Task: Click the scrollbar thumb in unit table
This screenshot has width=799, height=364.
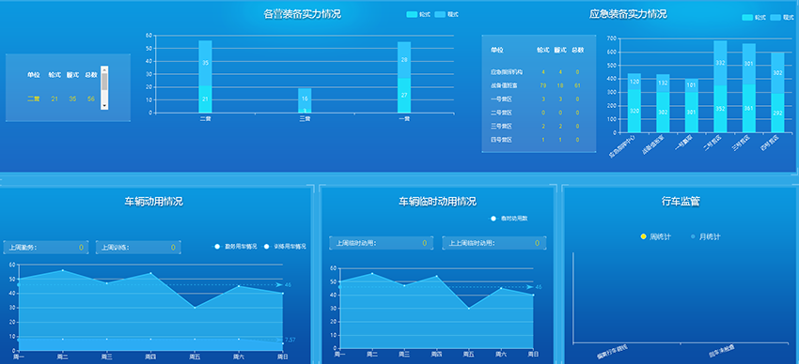Action: 104,82
